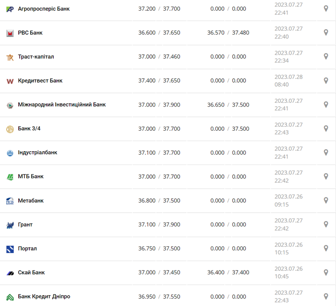Click the Портал bank name
The height and width of the screenshot is (306, 336).
[28, 249]
